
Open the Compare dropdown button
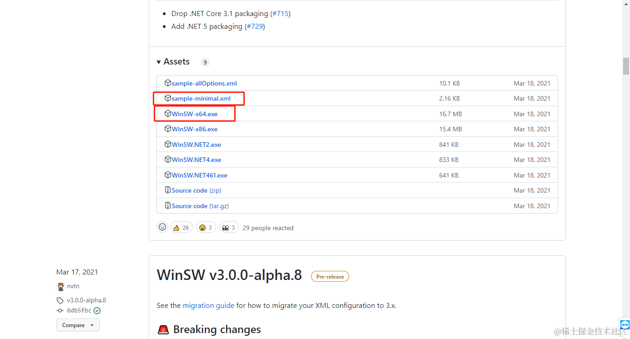point(78,325)
